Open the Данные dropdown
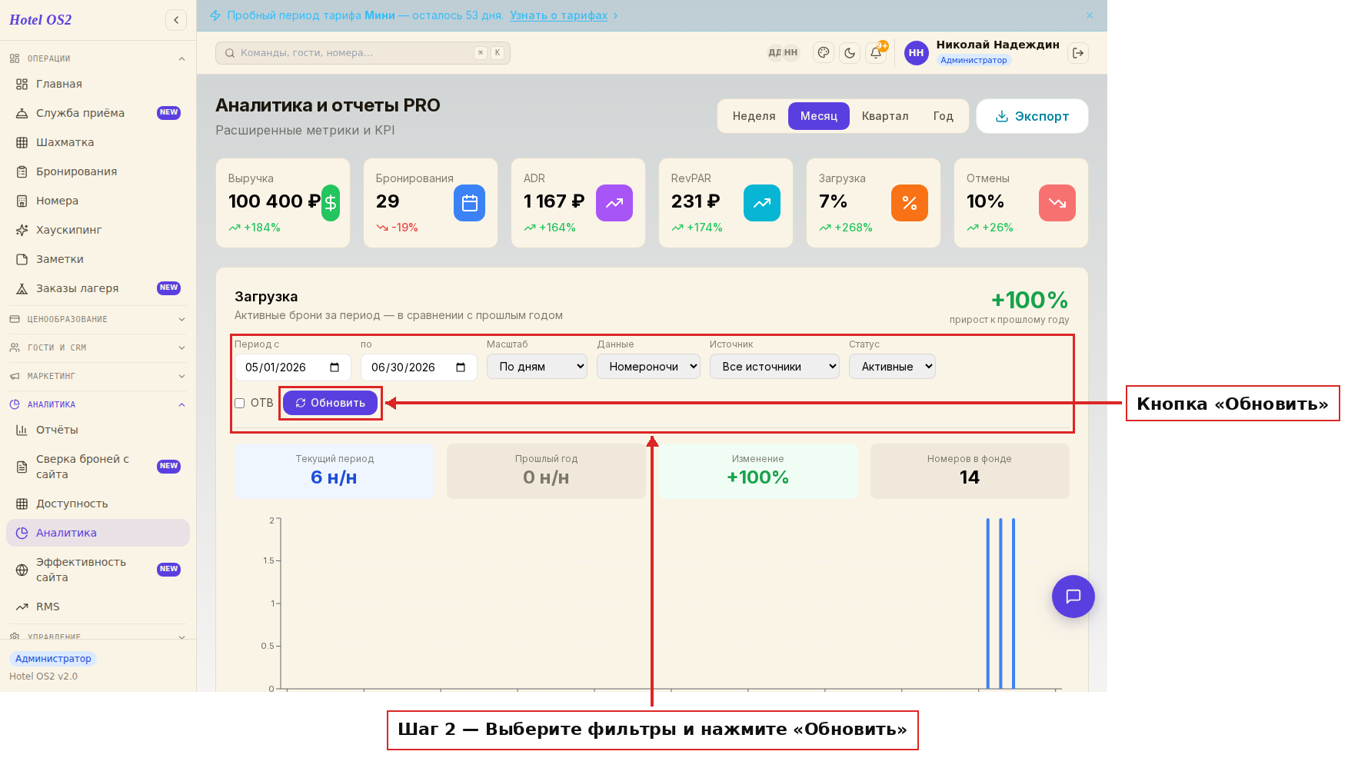Screen dimensions: 1358x768 [x=648, y=367]
